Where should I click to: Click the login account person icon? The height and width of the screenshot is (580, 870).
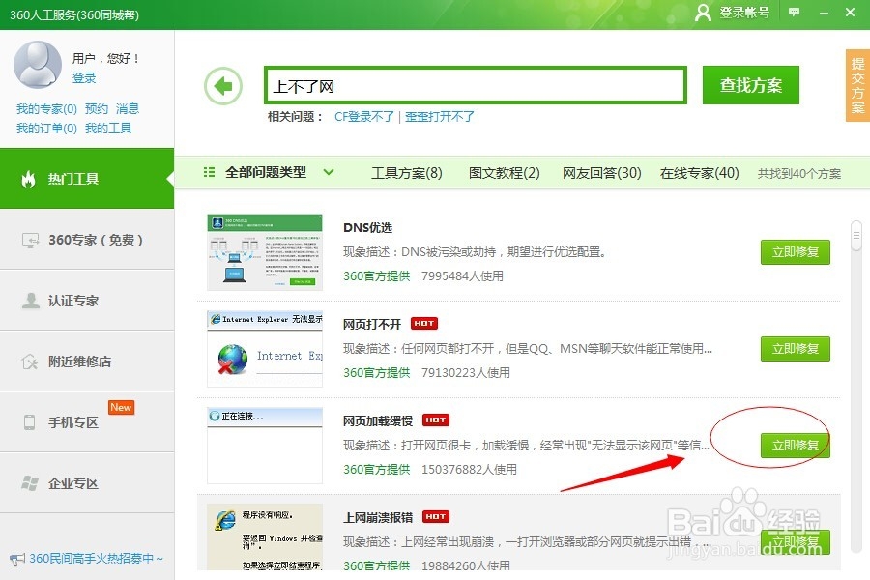coord(703,13)
